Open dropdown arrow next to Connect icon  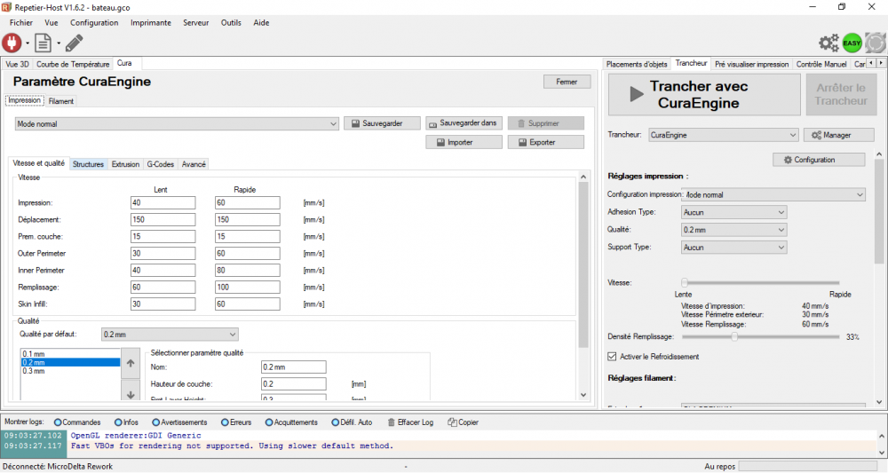pyautogui.click(x=28, y=43)
